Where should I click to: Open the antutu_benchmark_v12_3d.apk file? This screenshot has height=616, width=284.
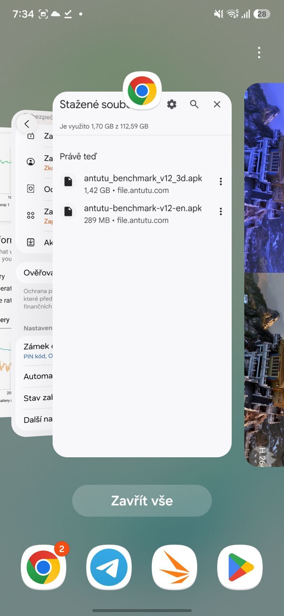click(x=142, y=184)
